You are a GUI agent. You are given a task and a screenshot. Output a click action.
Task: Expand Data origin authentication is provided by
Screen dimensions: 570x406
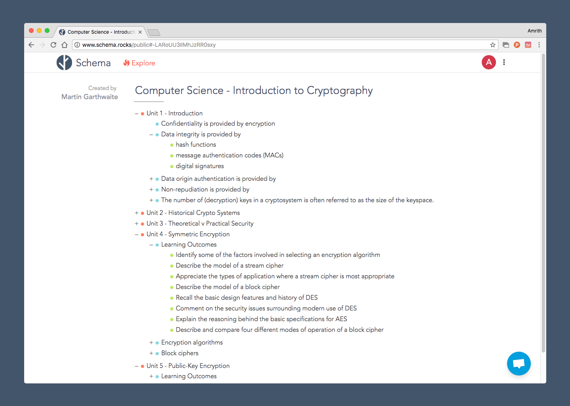coord(151,179)
